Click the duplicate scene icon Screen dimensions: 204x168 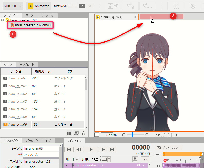point(76,133)
